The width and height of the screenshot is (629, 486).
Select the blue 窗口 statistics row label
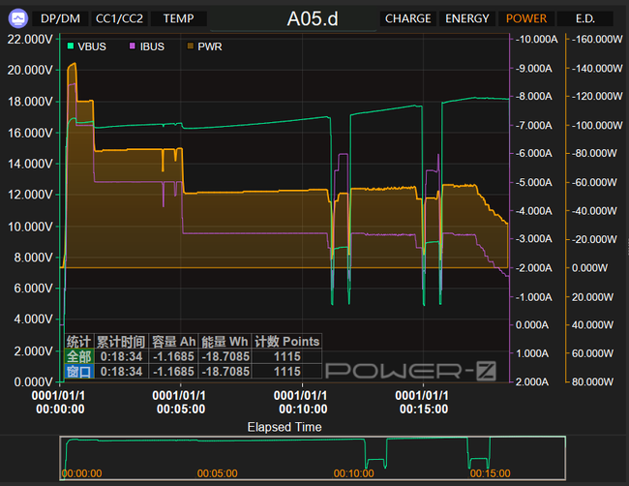[x=79, y=371]
